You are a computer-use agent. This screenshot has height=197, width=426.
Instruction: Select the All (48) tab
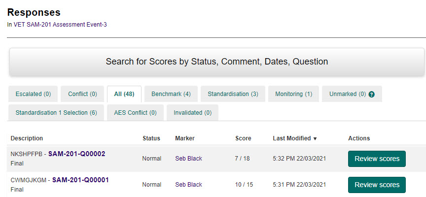(x=124, y=94)
